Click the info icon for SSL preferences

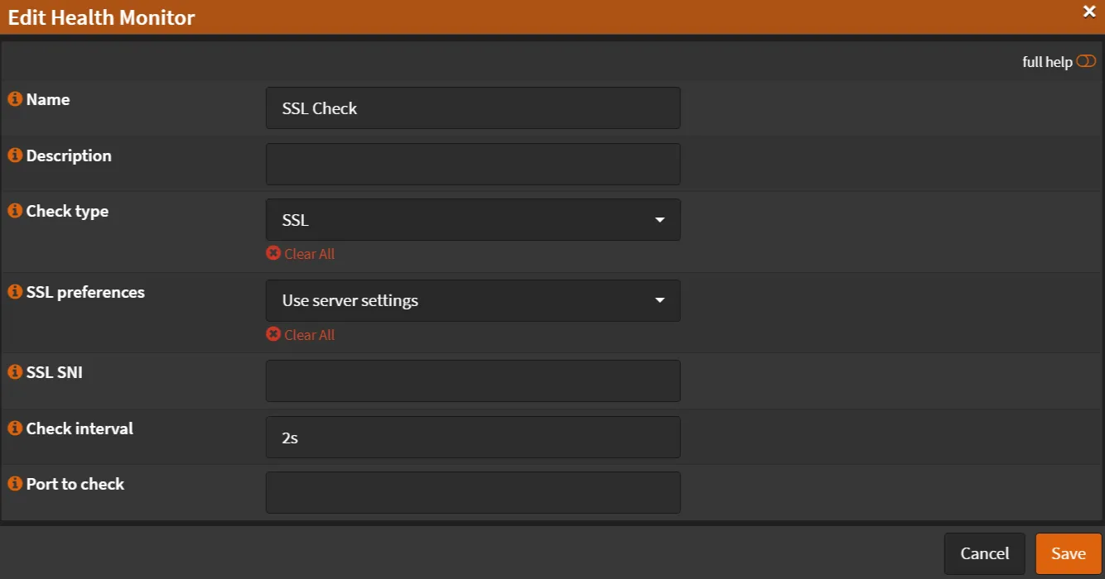pos(14,291)
